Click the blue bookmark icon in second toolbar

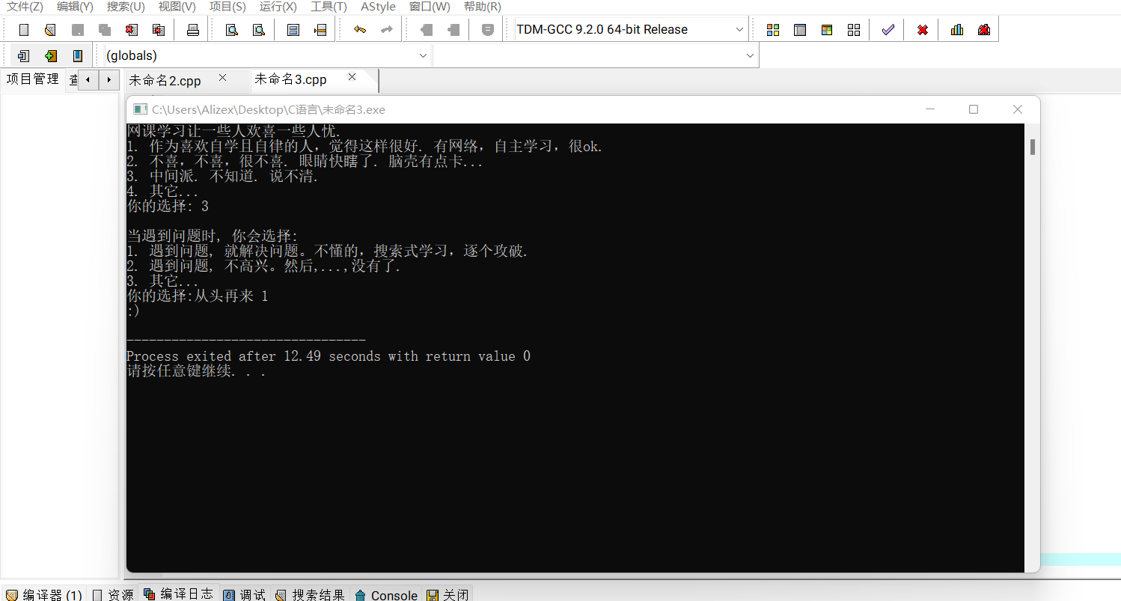pos(77,55)
